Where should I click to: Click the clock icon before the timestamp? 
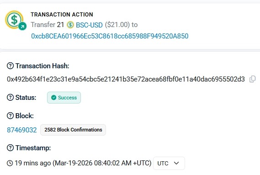(x=10, y=163)
